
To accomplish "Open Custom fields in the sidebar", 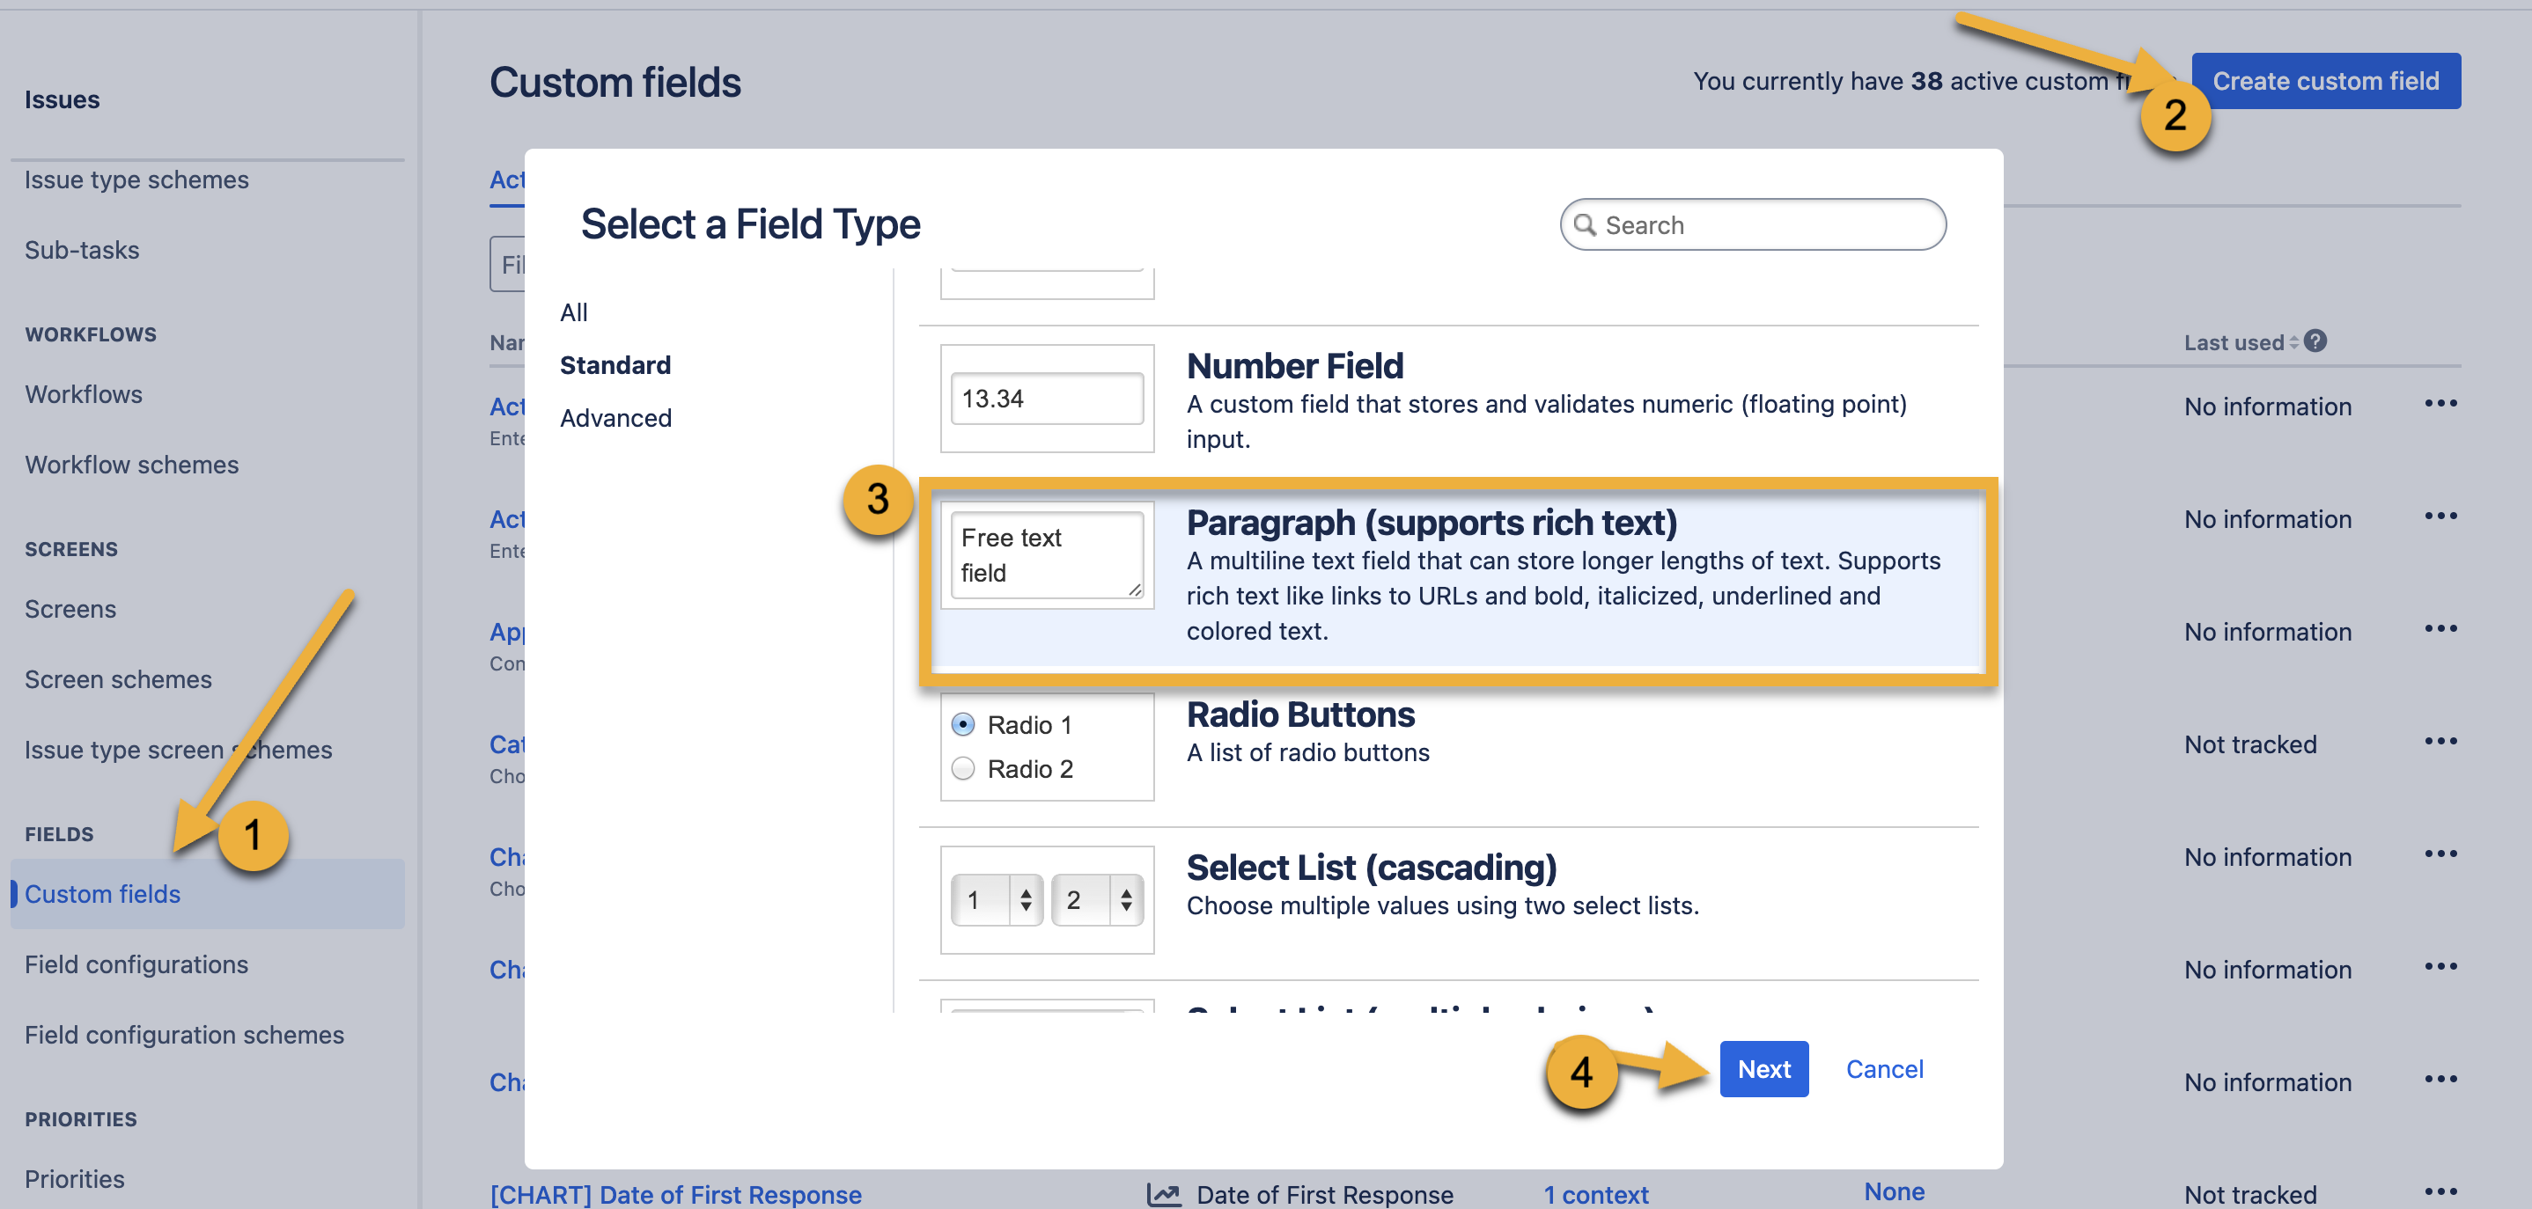I will [x=102, y=894].
